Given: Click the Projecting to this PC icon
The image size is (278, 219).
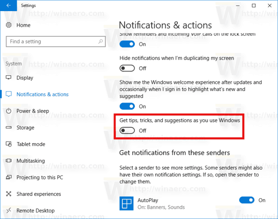Looking at the screenshot, I should point(8,177).
